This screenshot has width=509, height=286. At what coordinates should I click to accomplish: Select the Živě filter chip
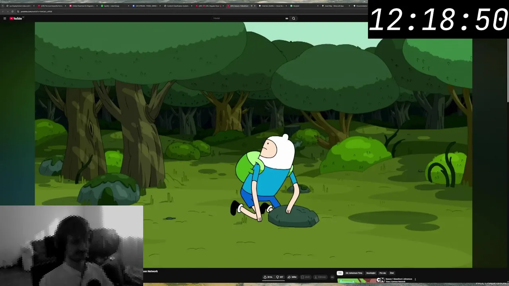tap(392, 273)
